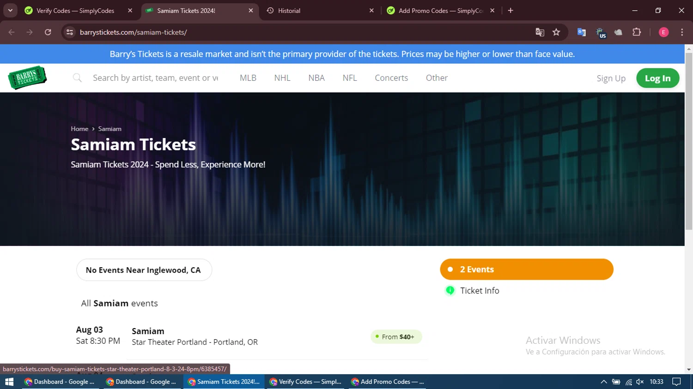Click the battery tray icon
This screenshot has height=389, width=693.
(x=616, y=382)
